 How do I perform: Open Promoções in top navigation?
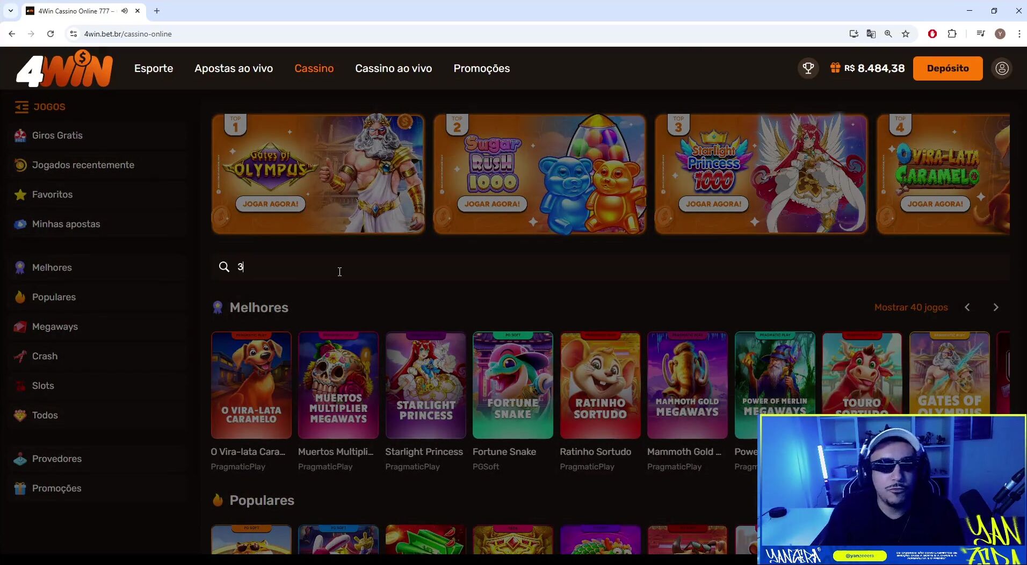coord(481,68)
